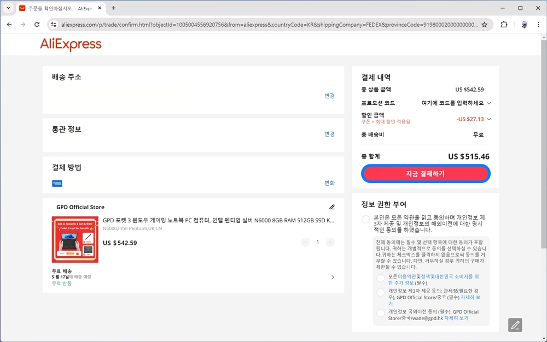547x342 pixels.
Task: Click the 총 배송비 무료 value
Action: tap(478, 134)
